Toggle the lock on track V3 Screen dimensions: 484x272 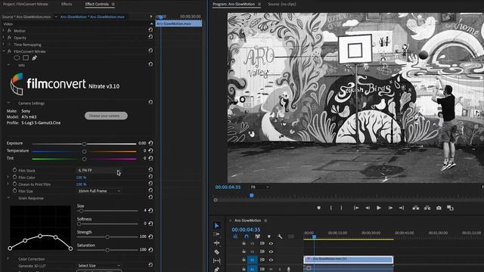click(244, 243)
